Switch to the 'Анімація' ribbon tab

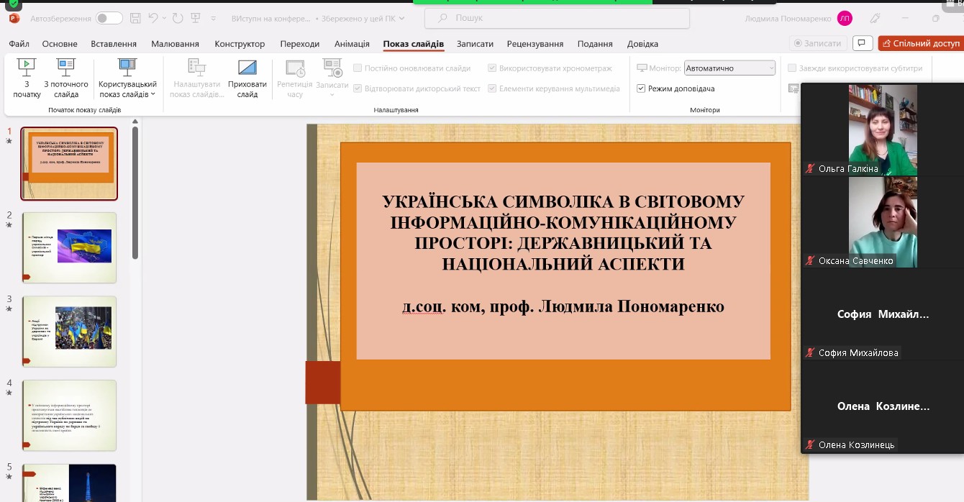352,44
